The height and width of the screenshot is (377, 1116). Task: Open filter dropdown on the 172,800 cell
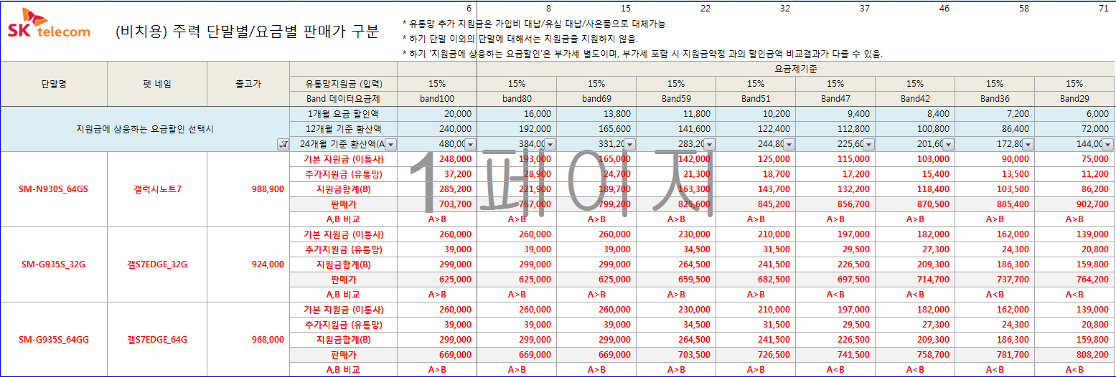coord(1028,144)
